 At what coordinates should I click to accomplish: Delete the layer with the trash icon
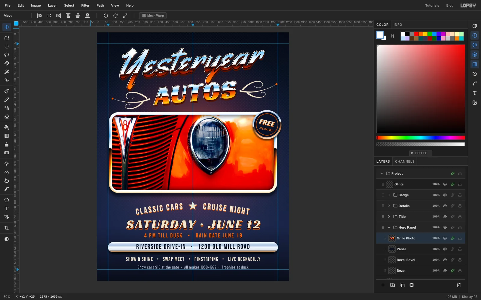click(x=459, y=285)
